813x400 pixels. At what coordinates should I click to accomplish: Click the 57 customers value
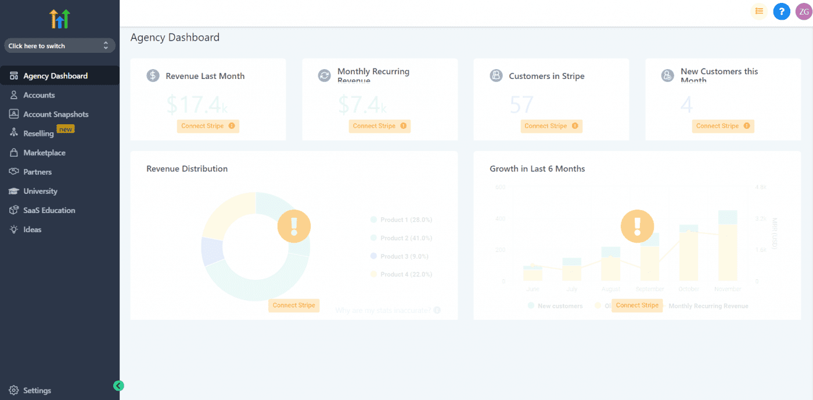tap(521, 104)
